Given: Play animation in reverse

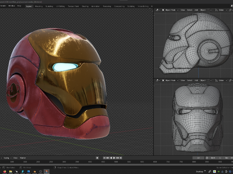Looking at the screenshot, I should pyautogui.click(x=111, y=158).
